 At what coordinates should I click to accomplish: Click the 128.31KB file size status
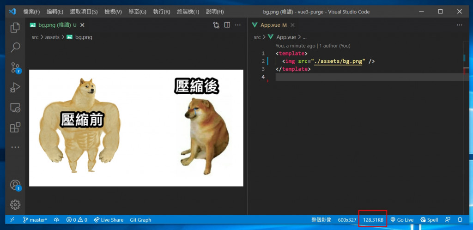tap(373, 220)
